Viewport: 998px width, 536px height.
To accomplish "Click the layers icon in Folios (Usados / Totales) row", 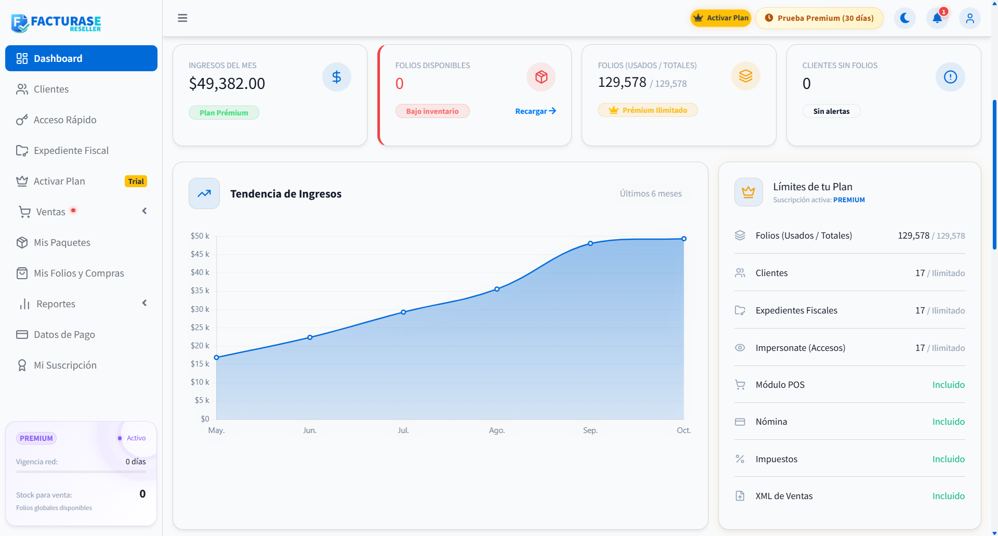I will point(740,236).
